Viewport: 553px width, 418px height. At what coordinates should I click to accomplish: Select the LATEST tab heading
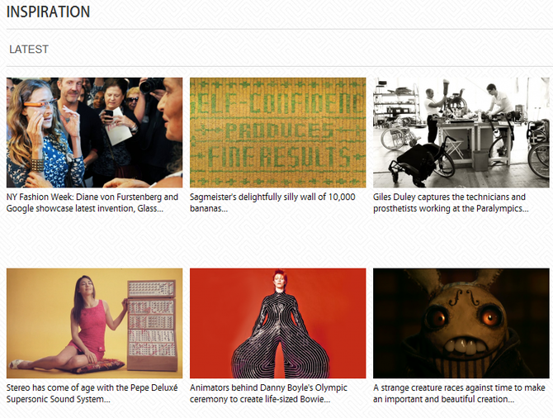coord(29,49)
